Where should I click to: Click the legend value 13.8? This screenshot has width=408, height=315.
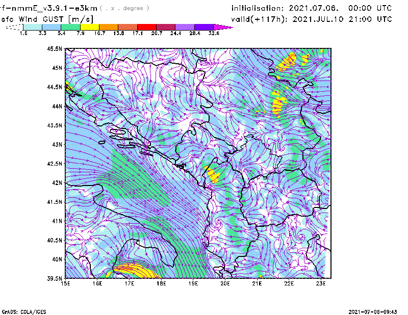tap(119, 33)
